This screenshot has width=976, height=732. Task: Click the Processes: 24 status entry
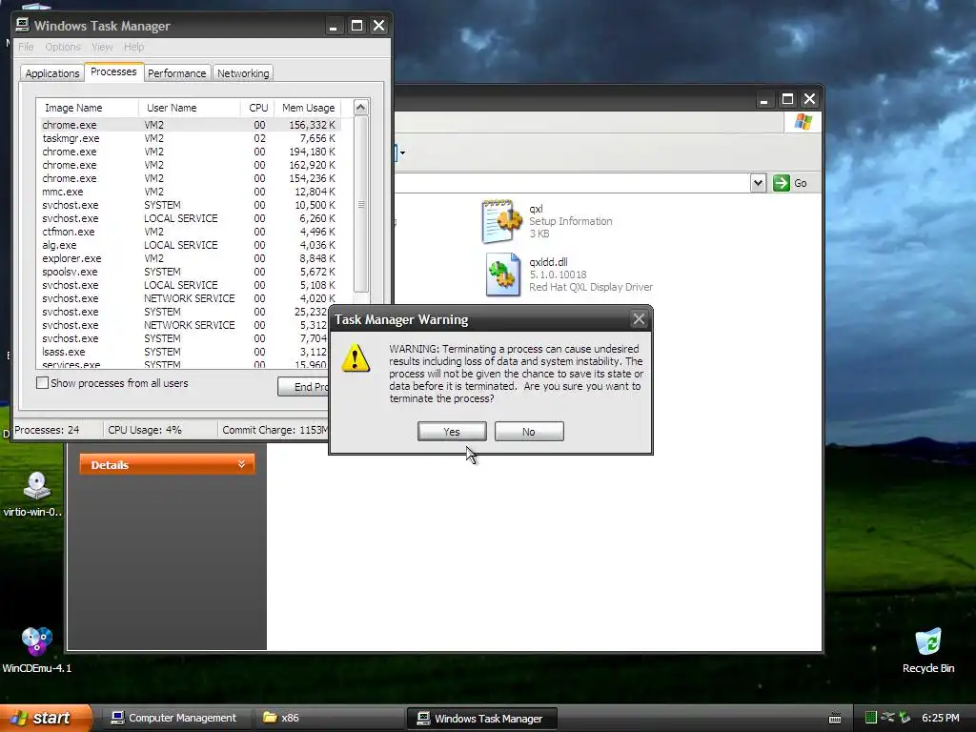pos(47,430)
